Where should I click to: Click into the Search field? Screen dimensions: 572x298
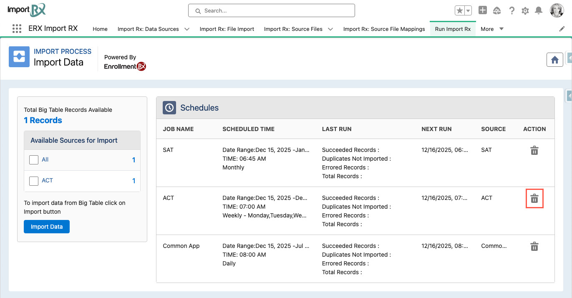[271, 10]
